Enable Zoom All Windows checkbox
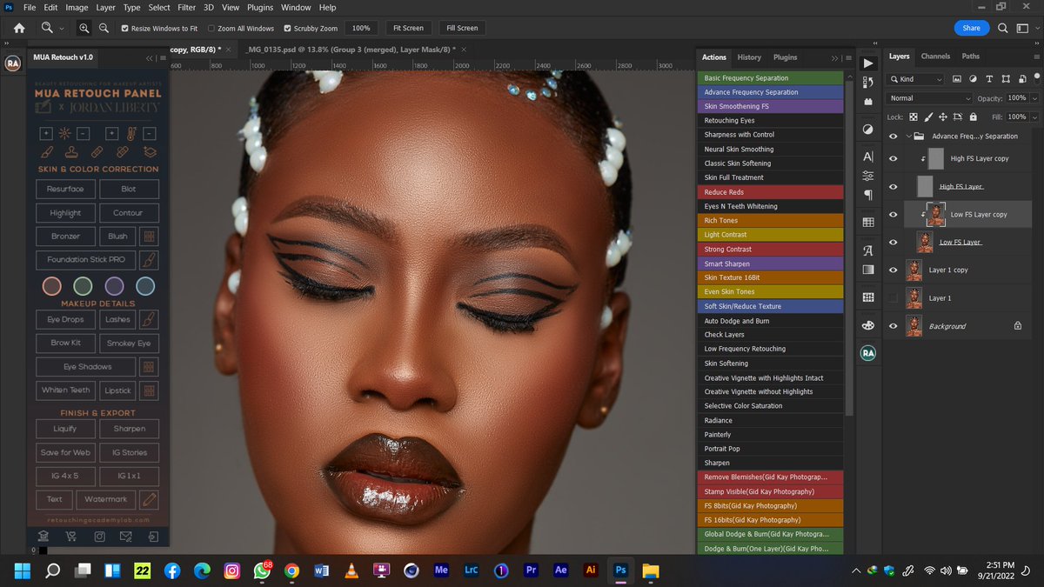1044x587 pixels. (x=211, y=28)
